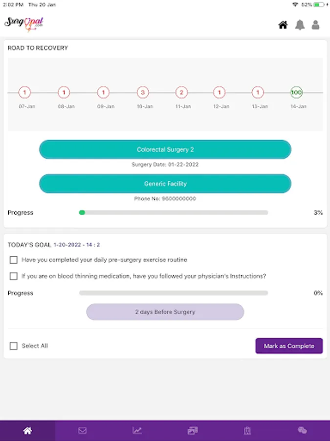Select the 14-Jan marker showing 100
The width and height of the screenshot is (330, 441).
(x=297, y=92)
